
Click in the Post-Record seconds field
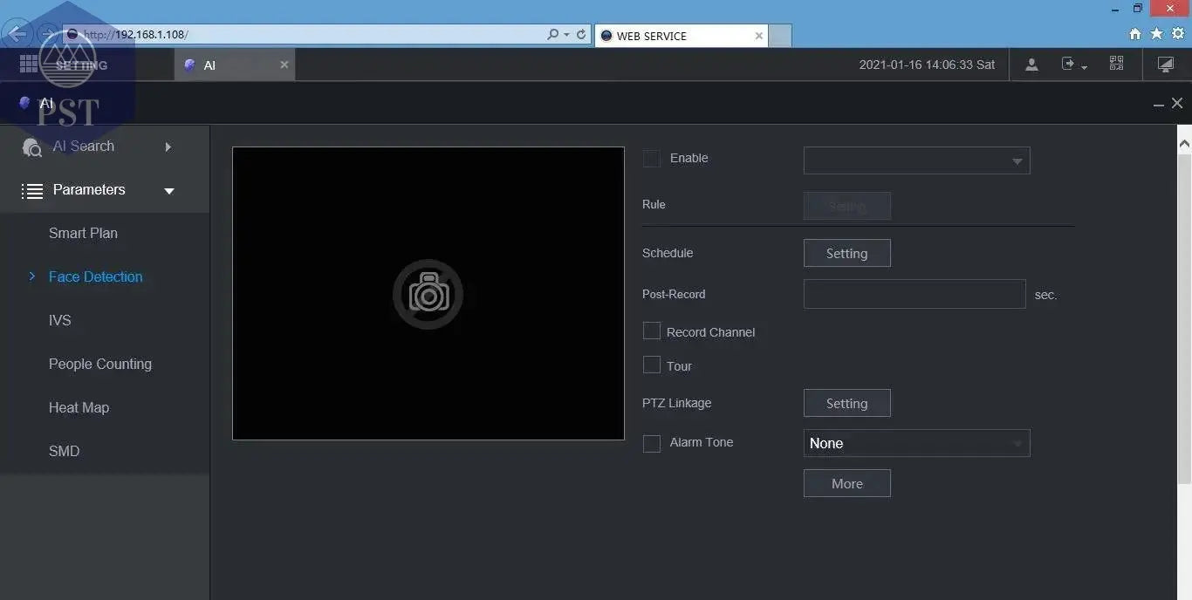click(x=914, y=294)
